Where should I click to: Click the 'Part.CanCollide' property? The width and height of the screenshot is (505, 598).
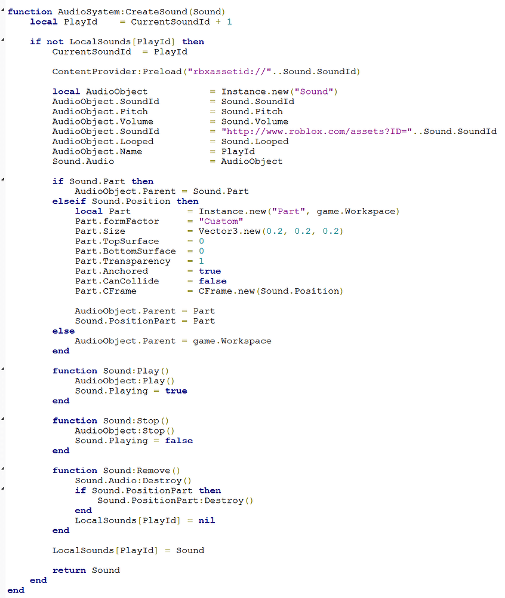117,281
